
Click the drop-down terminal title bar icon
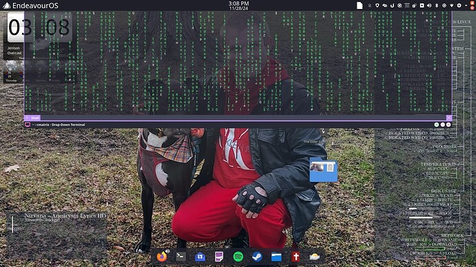pyautogui.click(x=28, y=125)
